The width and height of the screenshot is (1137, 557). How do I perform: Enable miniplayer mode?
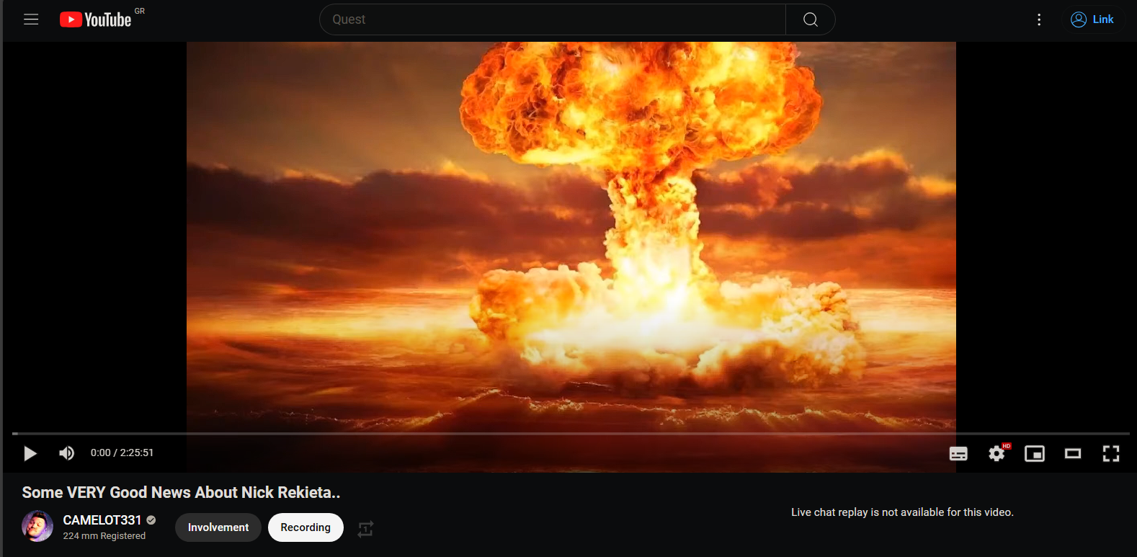(x=1035, y=453)
